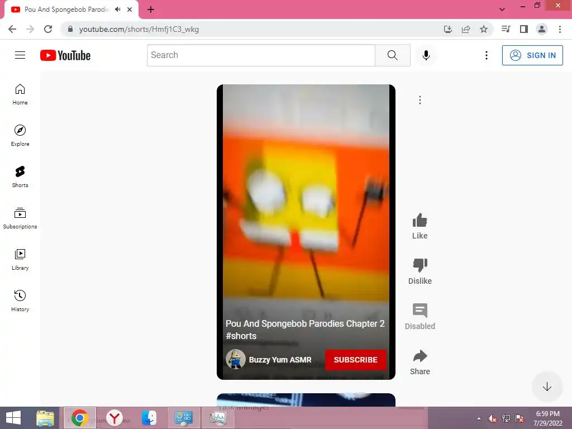Select the Pou And Spongebob Parodies tab
This screenshot has width=572, height=429.
(x=66, y=9)
